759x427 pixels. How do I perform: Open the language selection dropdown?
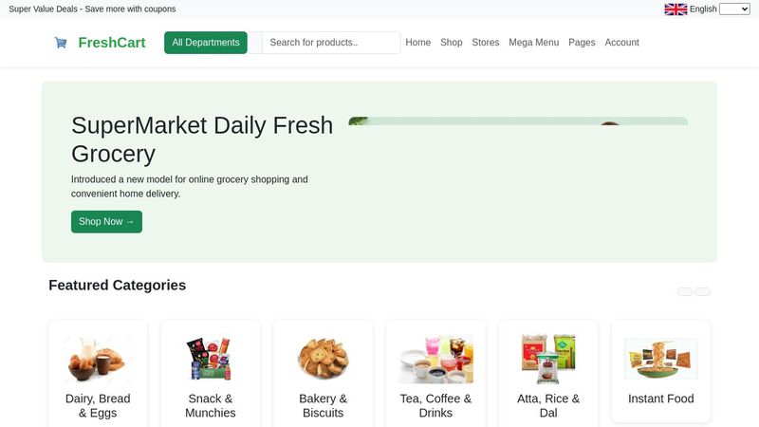[x=734, y=9]
